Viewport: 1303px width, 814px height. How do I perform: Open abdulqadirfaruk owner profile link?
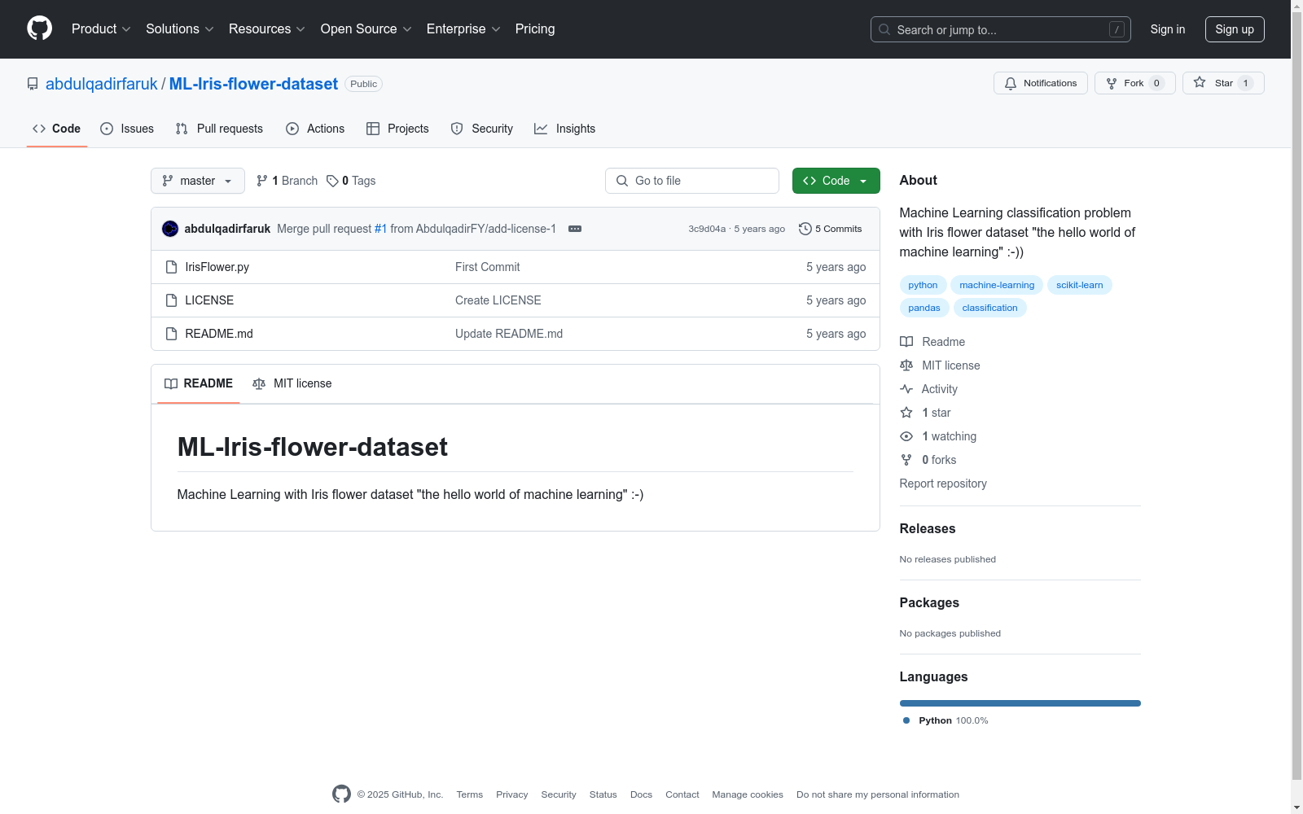coord(102,84)
